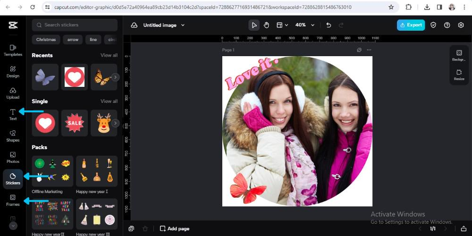Open the Design panel
The height and width of the screenshot is (236, 472).
point(13,72)
